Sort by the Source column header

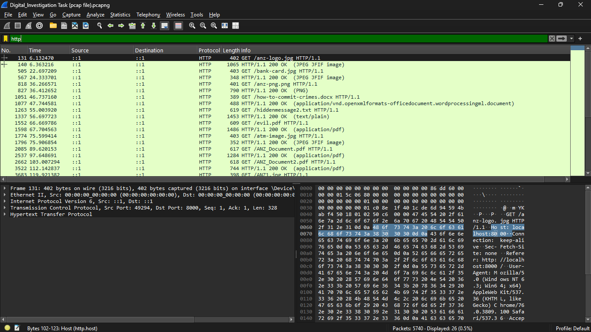pyautogui.click(x=102, y=50)
